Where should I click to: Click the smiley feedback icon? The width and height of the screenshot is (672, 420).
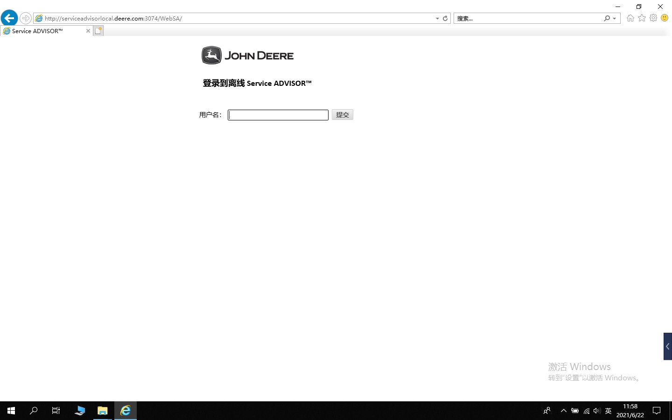665,18
